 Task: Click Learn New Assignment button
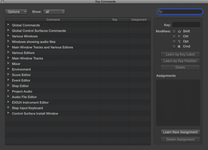[x=180, y=132]
